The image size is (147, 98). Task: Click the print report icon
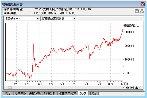pyautogui.click(x=142, y=11)
